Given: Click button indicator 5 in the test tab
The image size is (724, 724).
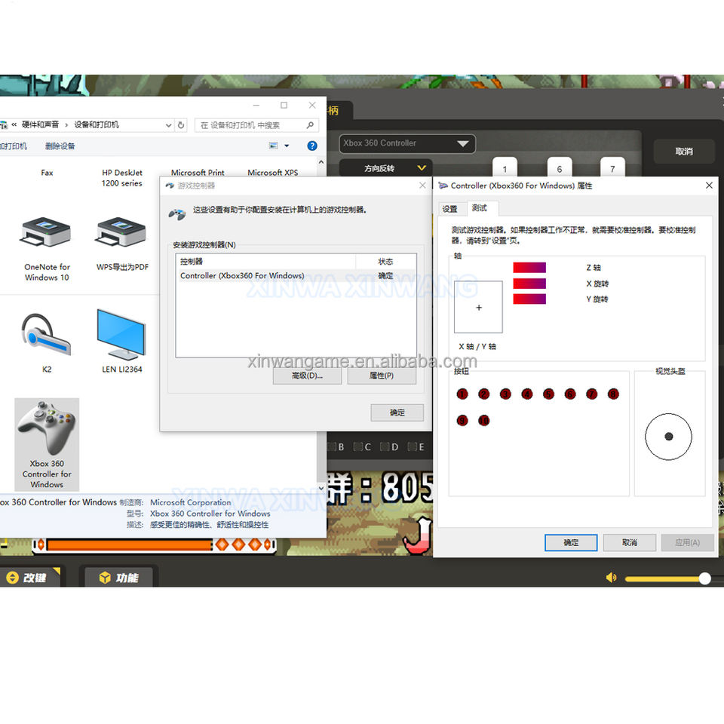Looking at the screenshot, I should (x=548, y=394).
